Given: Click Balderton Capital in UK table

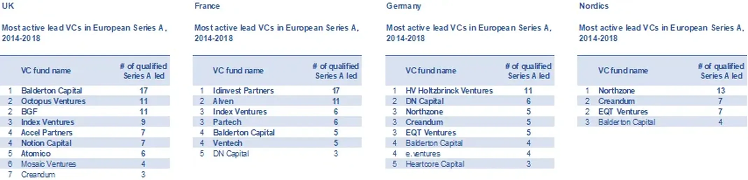Looking at the screenshot, I should 51,91.
